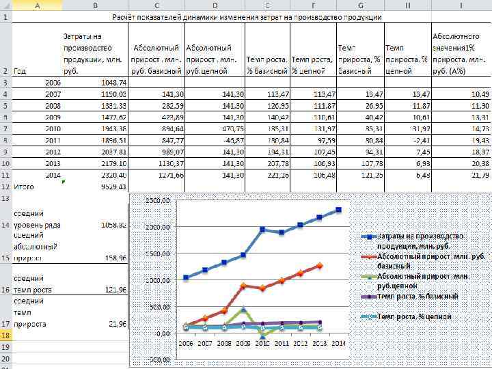Select total value 9529,41
492x369 pixels.
95,187
